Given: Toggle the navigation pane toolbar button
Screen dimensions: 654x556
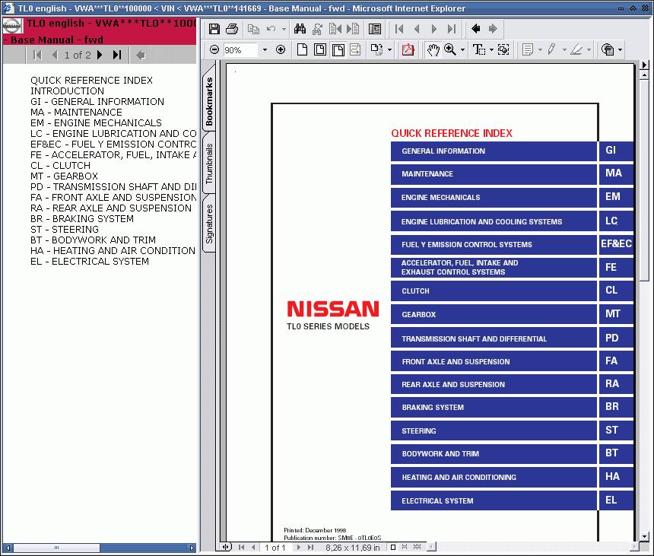Looking at the screenshot, I should (x=375, y=29).
